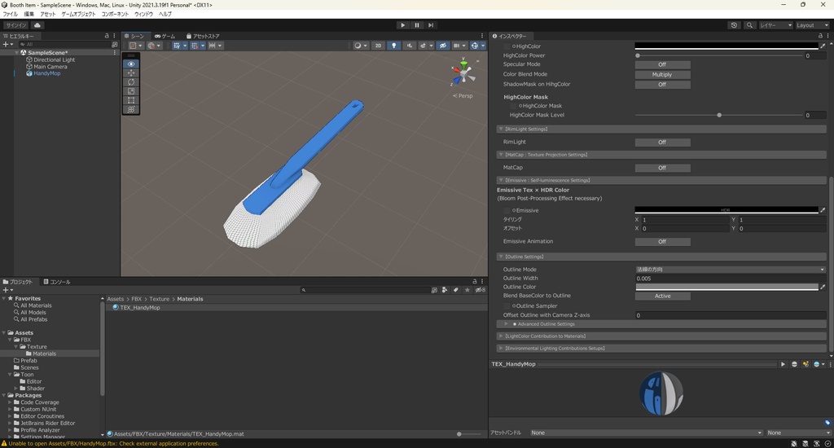Toggle 2D view mode
This screenshot has height=448, width=834.
pos(378,46)
